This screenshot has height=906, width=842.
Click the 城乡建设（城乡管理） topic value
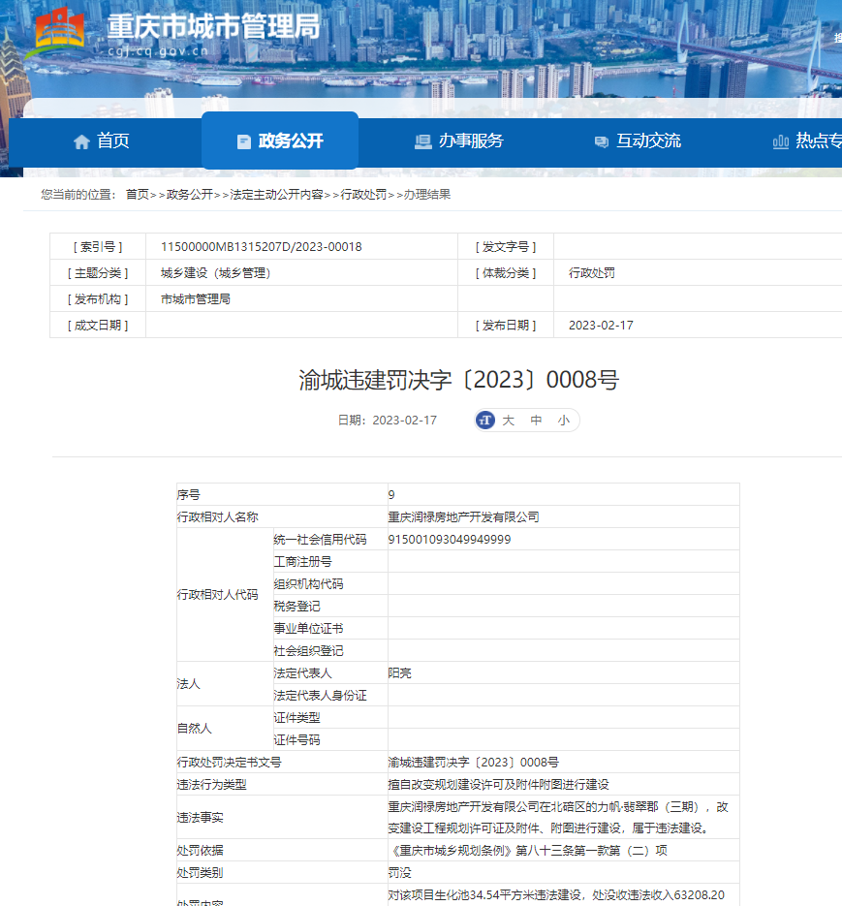(x=215, y=272)
